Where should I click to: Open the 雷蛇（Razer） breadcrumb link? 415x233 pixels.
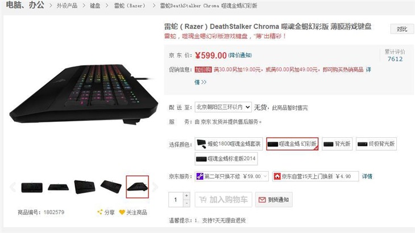(x=130, y=6)
